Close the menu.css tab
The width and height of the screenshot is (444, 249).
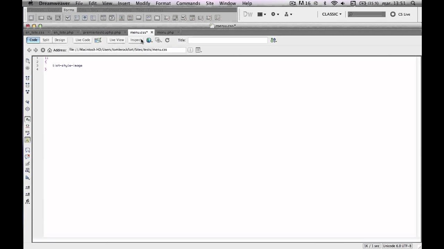click(152, 32)
